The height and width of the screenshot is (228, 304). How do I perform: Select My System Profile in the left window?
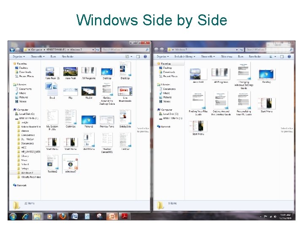[x=52, y=120]
